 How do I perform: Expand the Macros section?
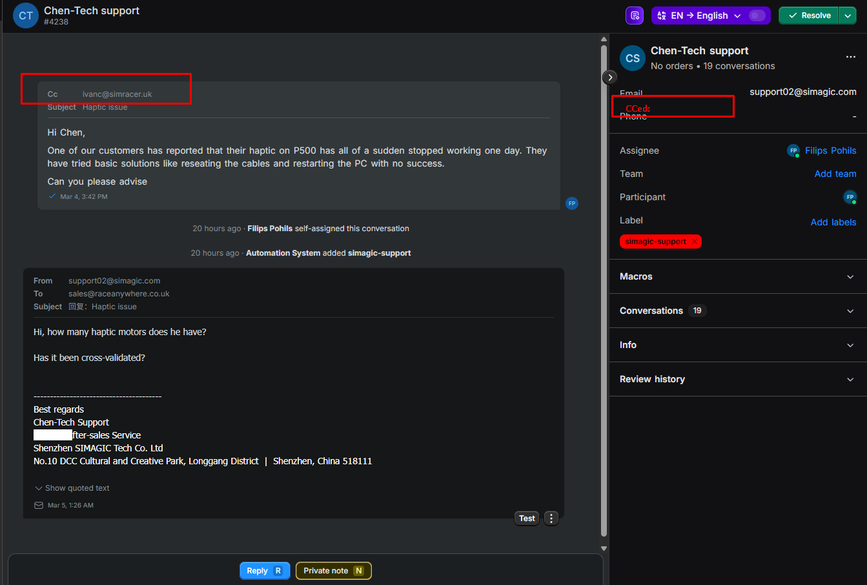pos(738,276)
